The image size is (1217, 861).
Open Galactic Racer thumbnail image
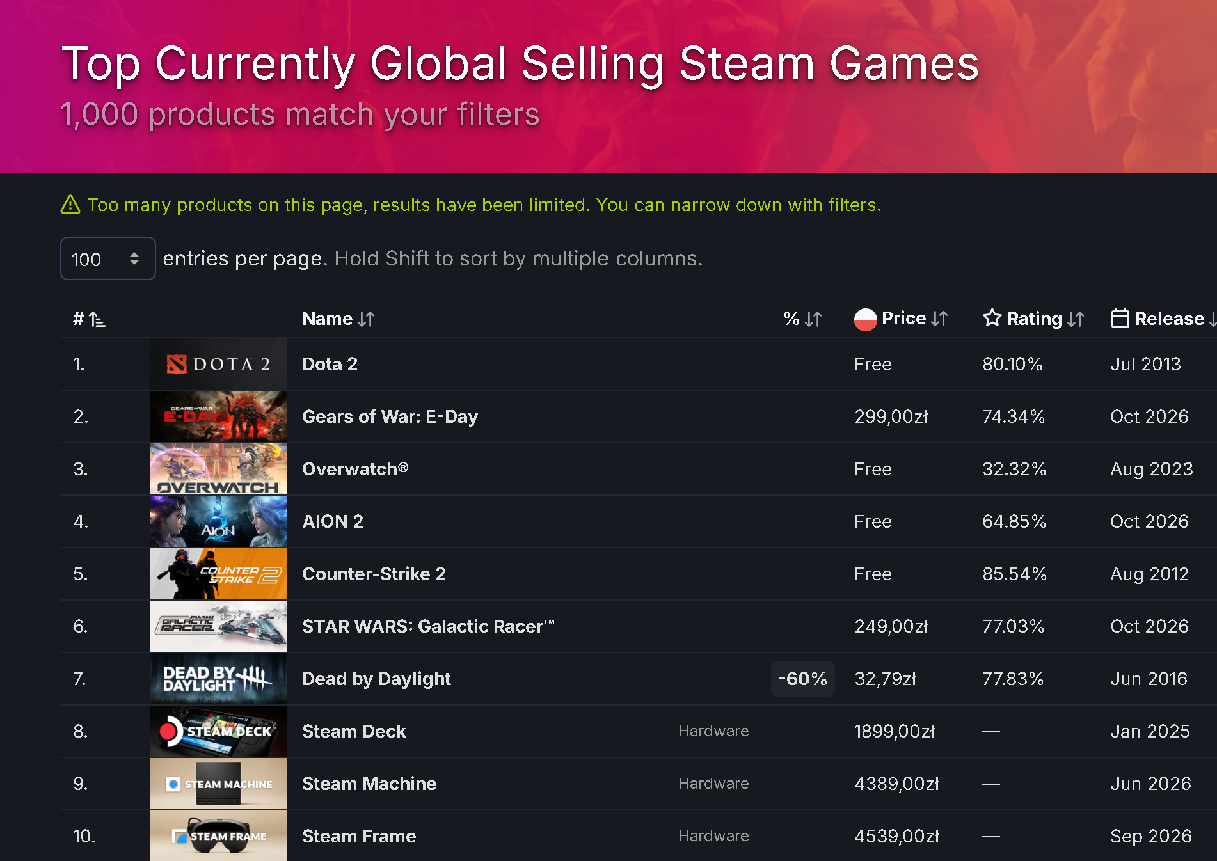(218, 626)
